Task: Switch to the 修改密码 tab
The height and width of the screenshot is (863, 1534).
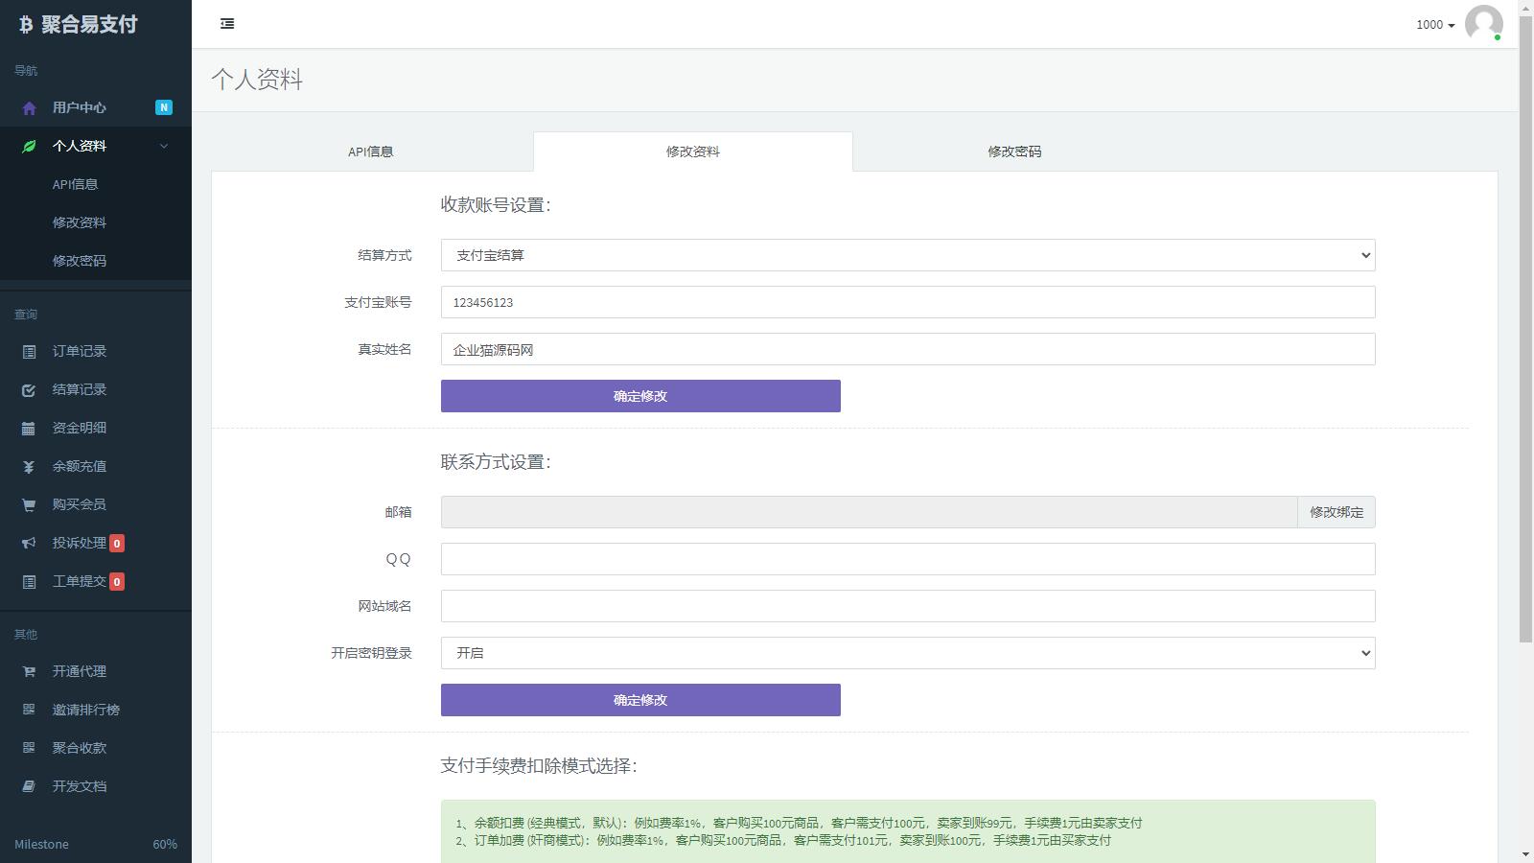Action: point(1014,152)
